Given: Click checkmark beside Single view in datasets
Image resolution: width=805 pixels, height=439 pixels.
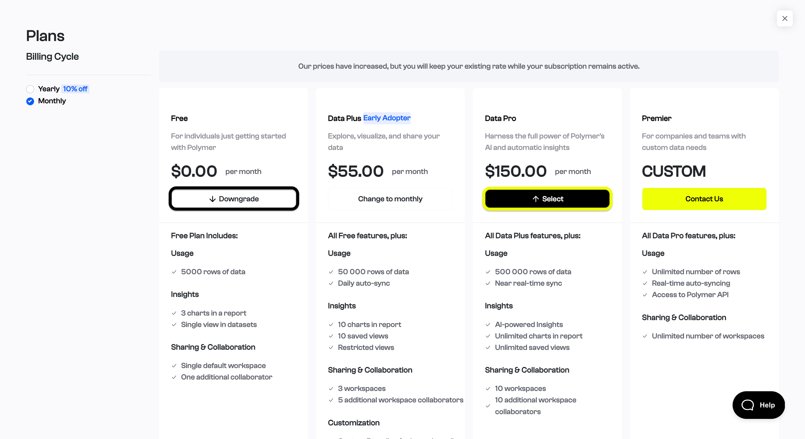Looking at the screenshot, I should tap(174, 325).
